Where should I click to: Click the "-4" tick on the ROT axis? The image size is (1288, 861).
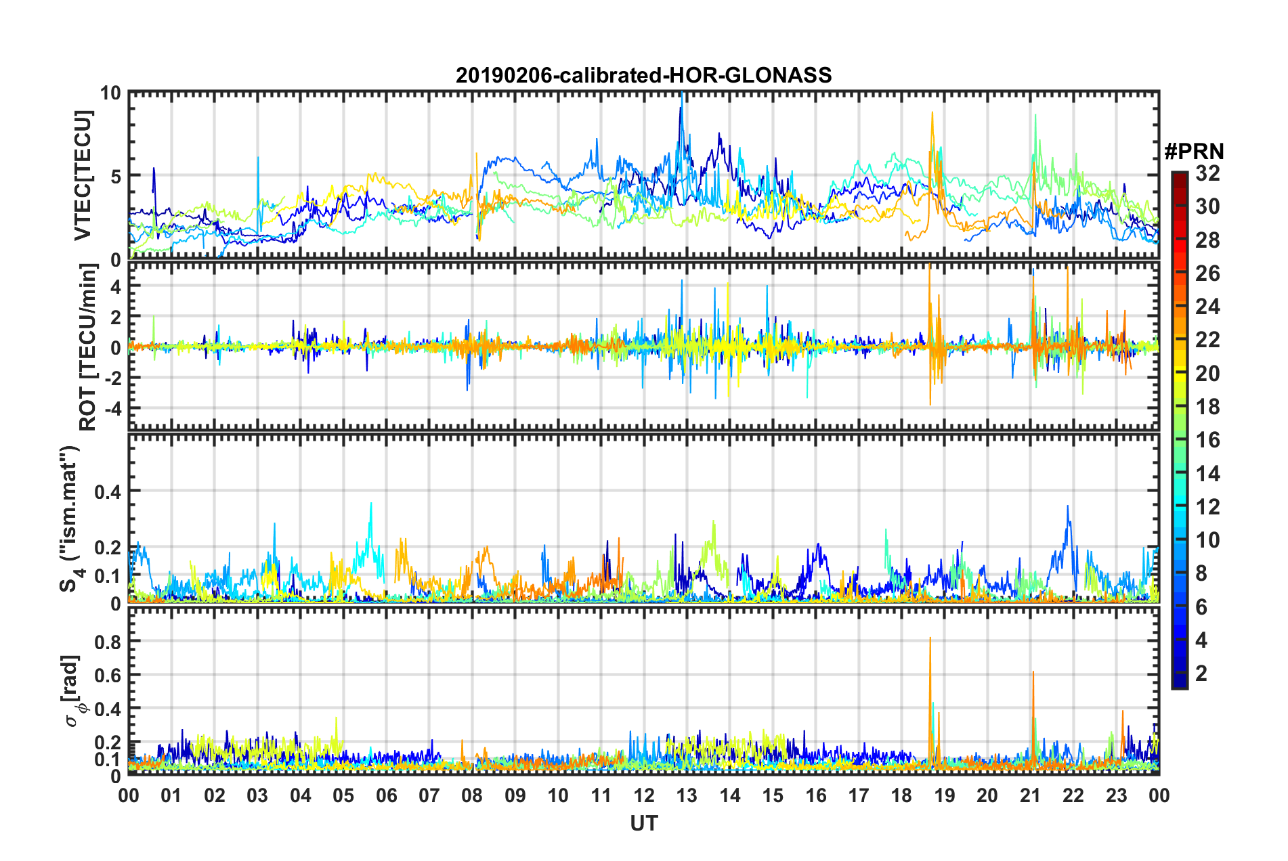click(112, 408)
